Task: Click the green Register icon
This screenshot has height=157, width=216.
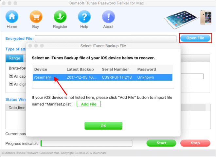Action: click(x=60, y=17)
